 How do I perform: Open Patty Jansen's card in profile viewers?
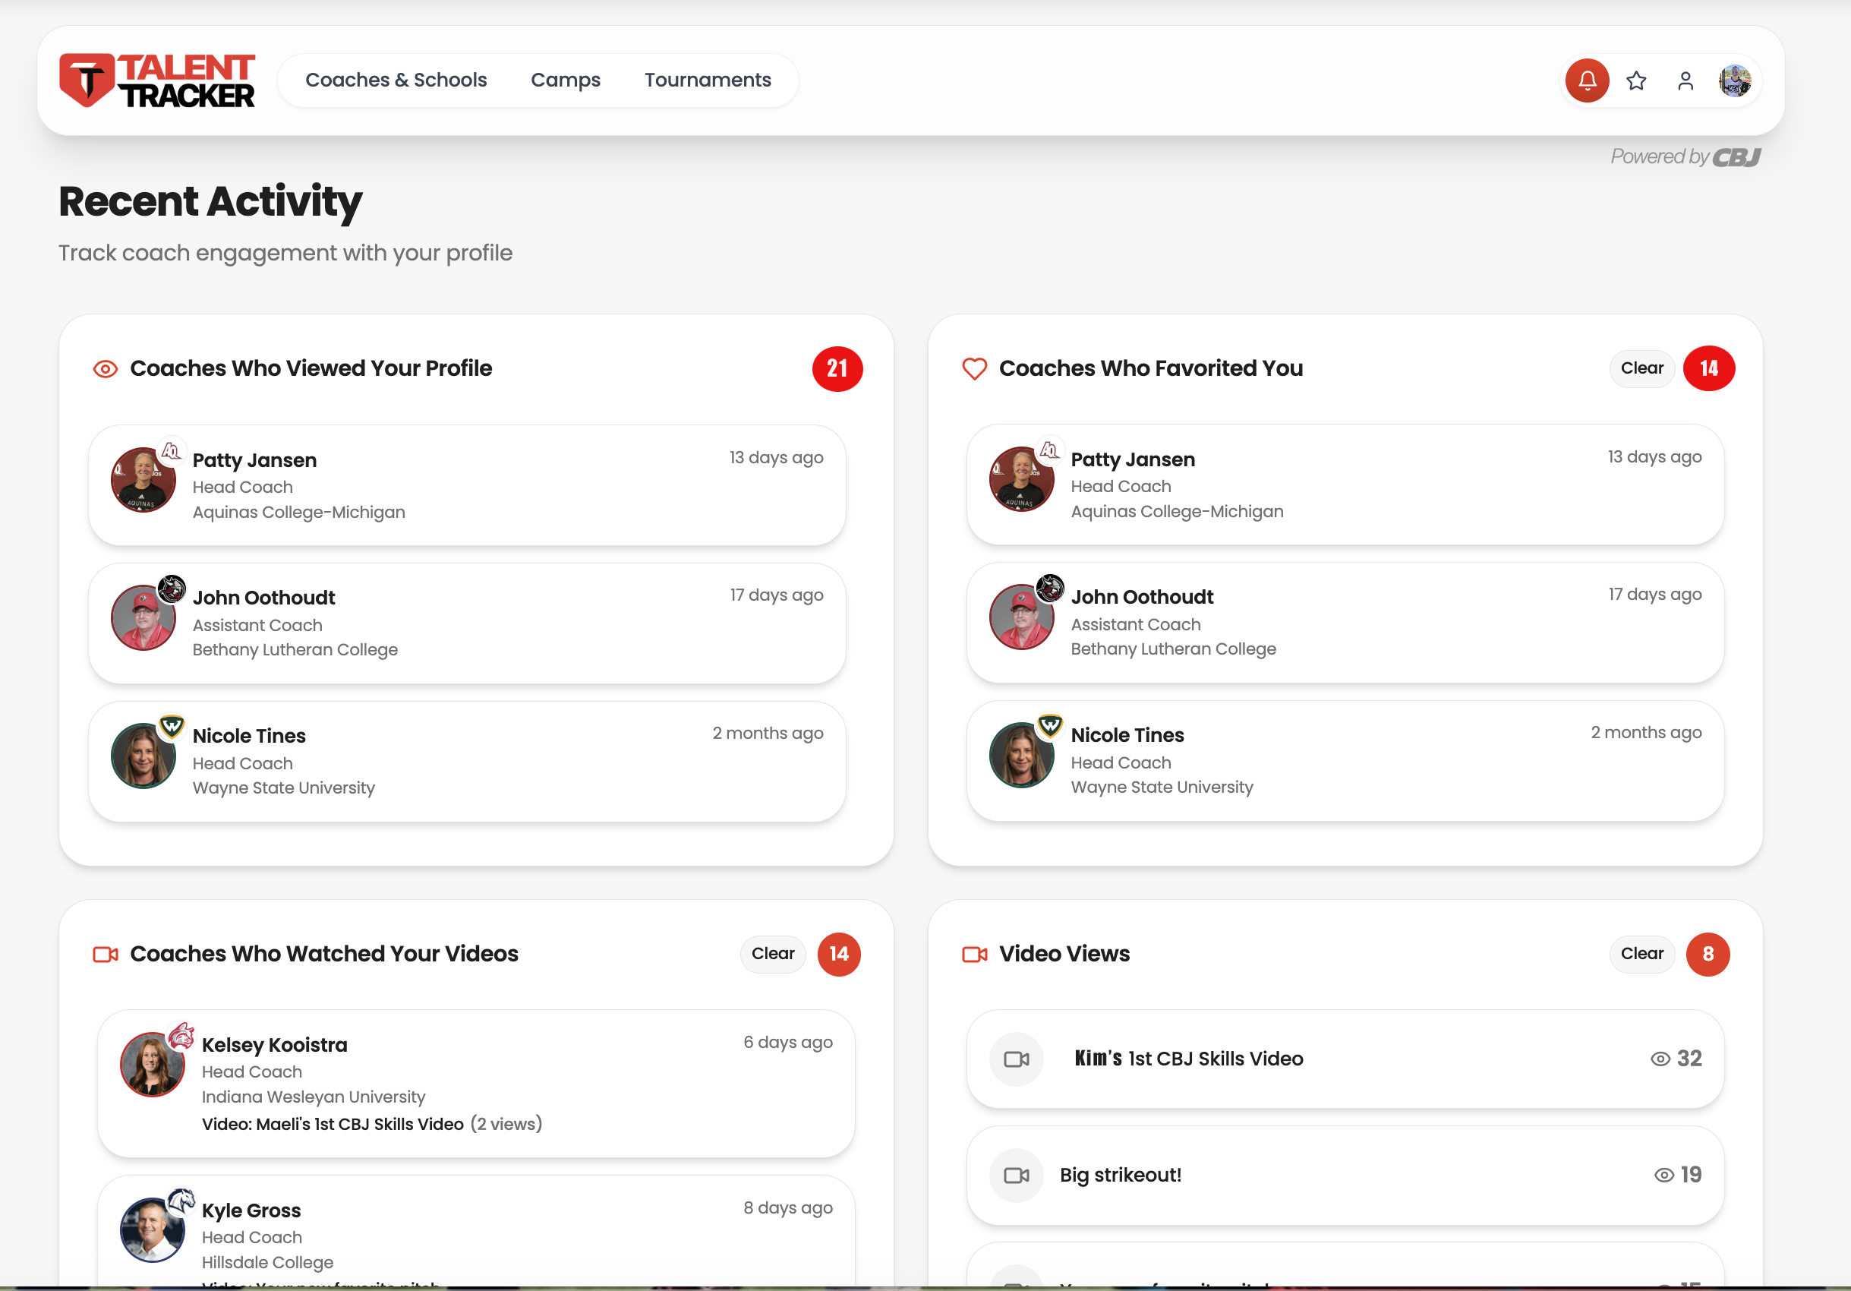click(x=467, y=485)
